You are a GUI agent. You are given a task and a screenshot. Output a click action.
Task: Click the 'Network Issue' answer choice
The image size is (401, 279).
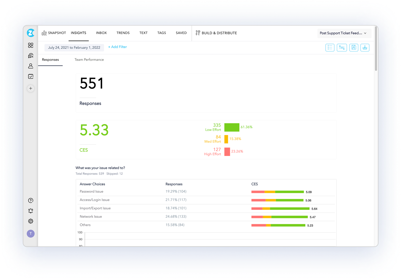[x=91, y=217]
